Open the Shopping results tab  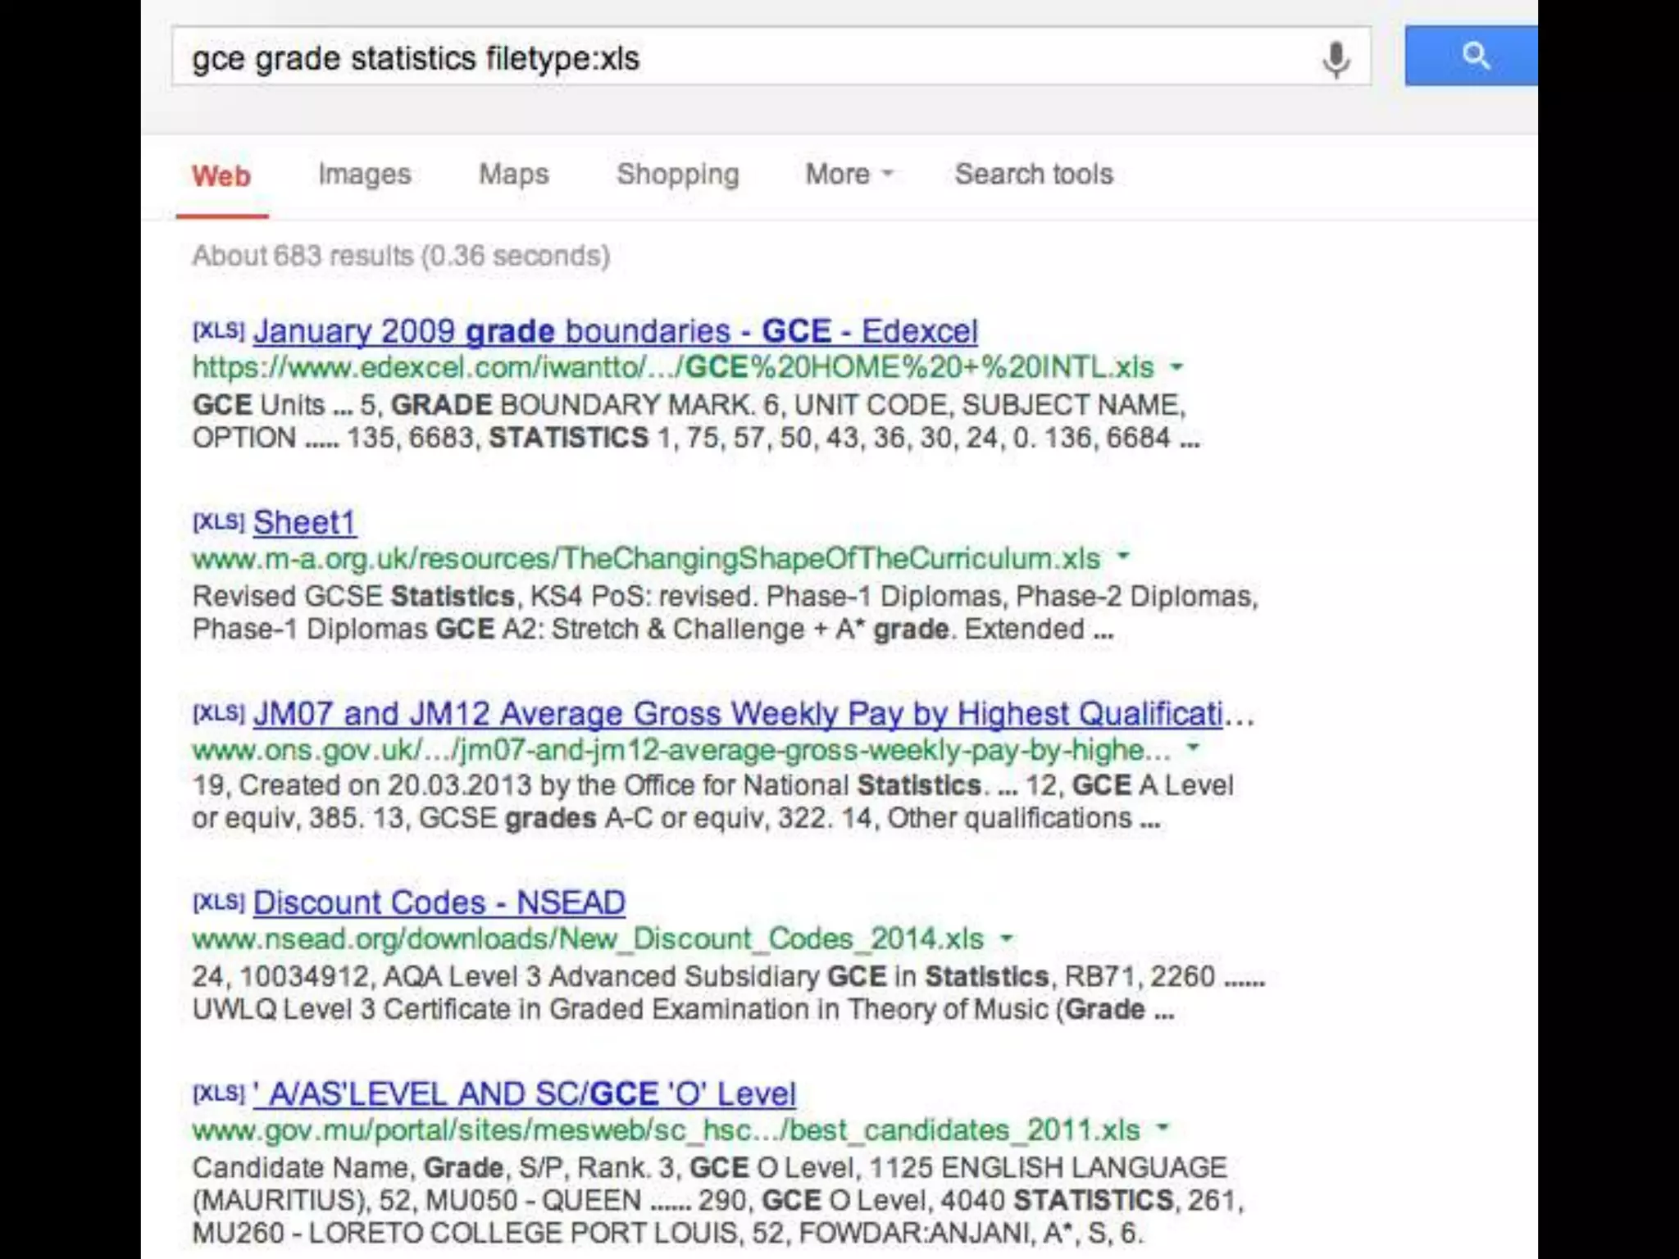click(x=677, y=175)
